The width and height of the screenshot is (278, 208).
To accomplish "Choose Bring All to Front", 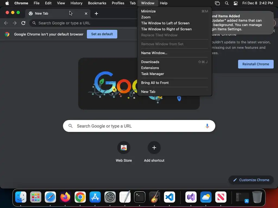I will coord(175,83).
